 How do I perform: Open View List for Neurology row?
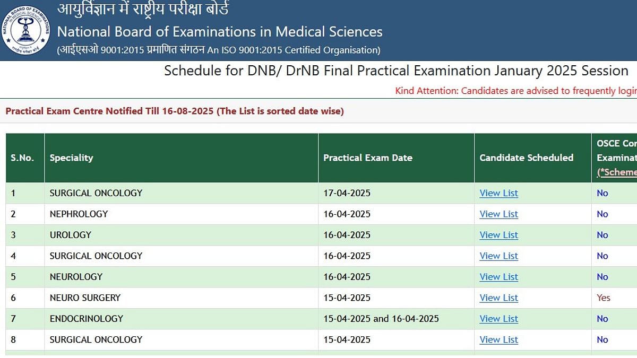(x=498, y=277)
